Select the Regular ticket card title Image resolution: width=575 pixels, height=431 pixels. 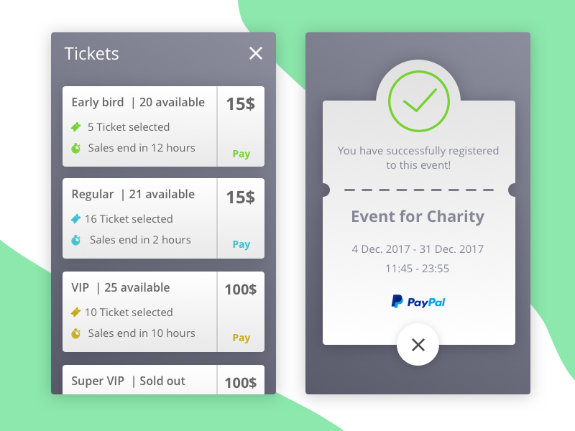tap(93, 195)
